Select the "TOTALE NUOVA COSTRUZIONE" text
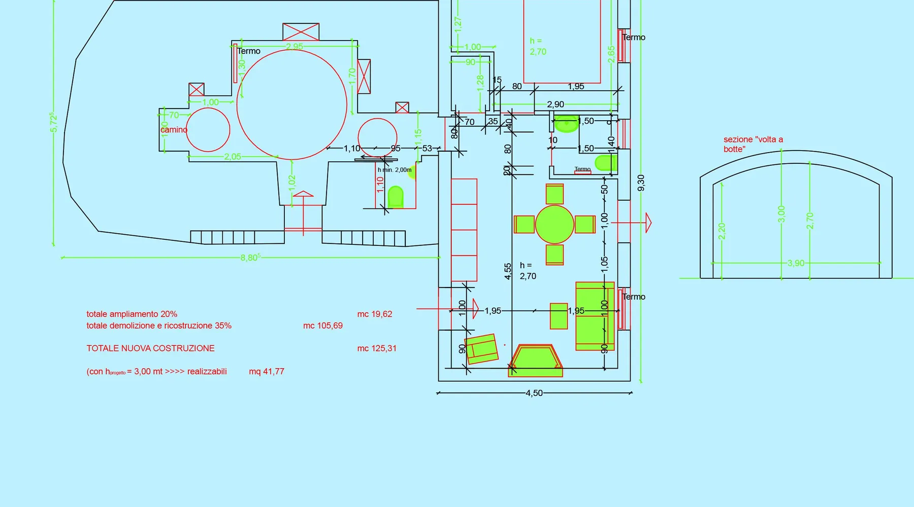 tap(150, 348)
